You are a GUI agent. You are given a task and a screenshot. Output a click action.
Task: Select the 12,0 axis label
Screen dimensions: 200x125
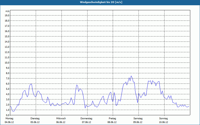pyautogui.click(x=7, y=52)
